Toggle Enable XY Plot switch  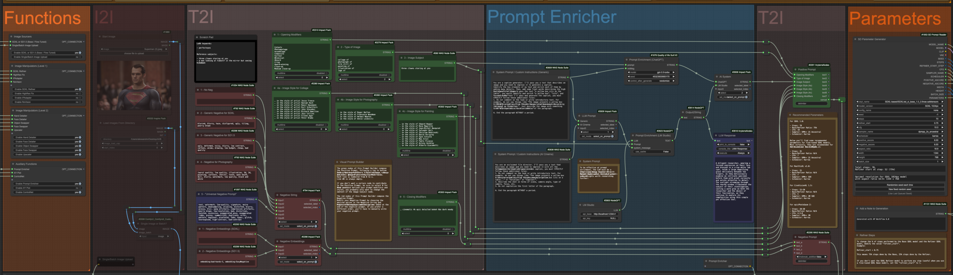coord(80,188)
